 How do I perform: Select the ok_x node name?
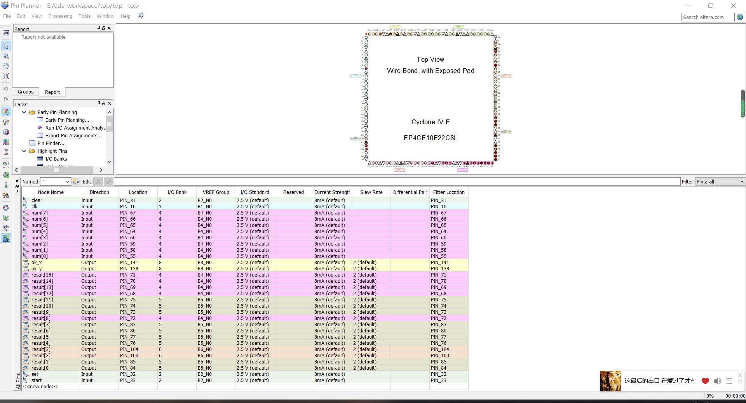[37, 263]
